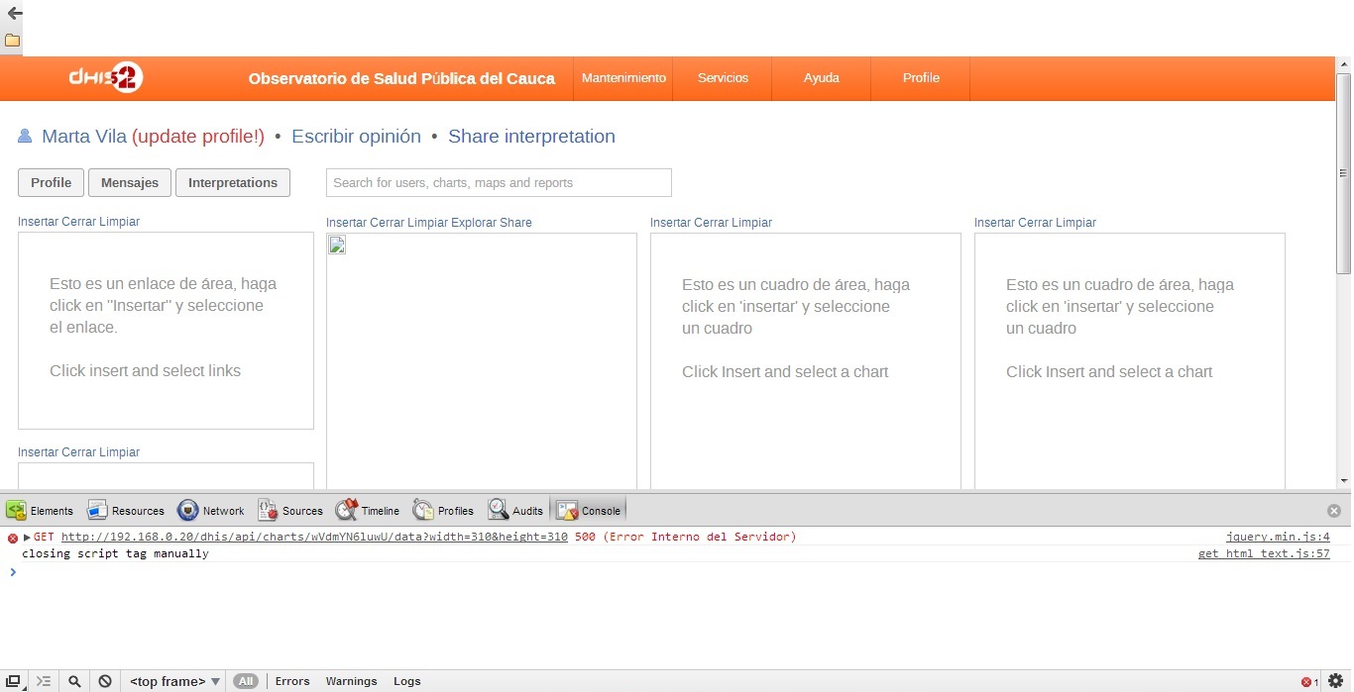Toggle the Warnings console filter

click(x=351, y=681)
